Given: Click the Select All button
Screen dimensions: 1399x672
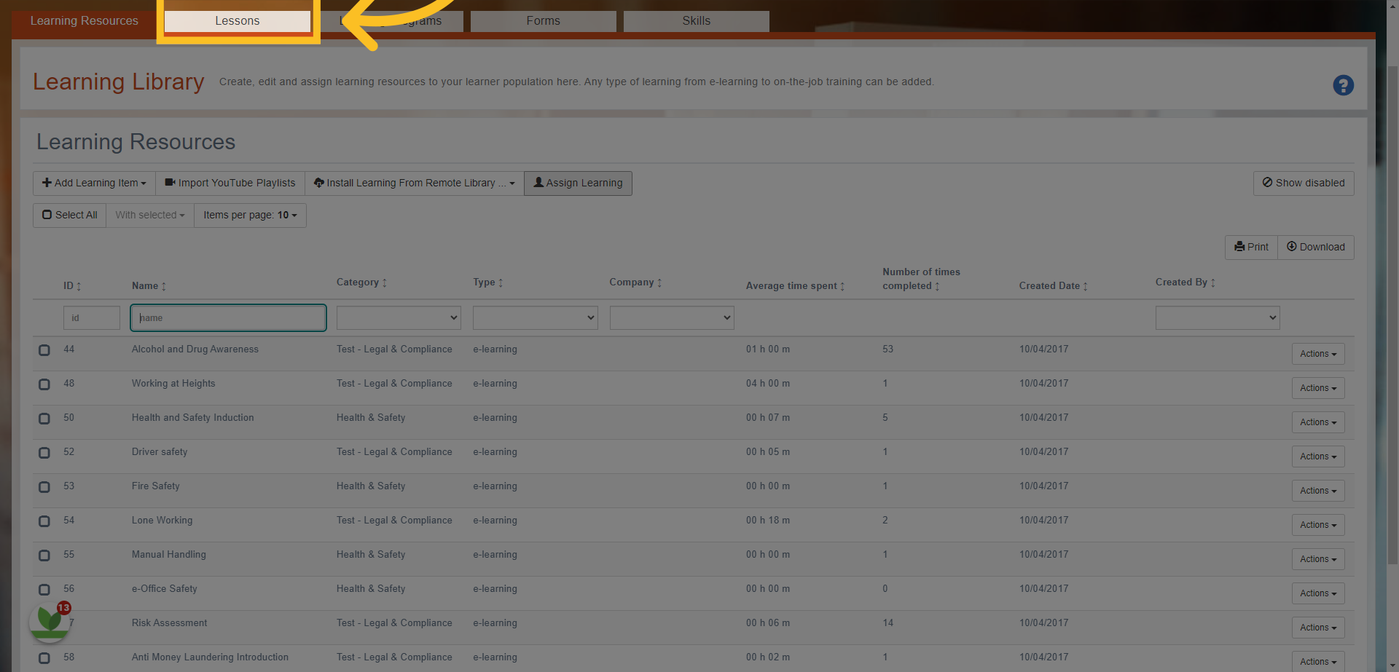Looking at the screenshot, I should pyautogui.click(x=70, y=216).
